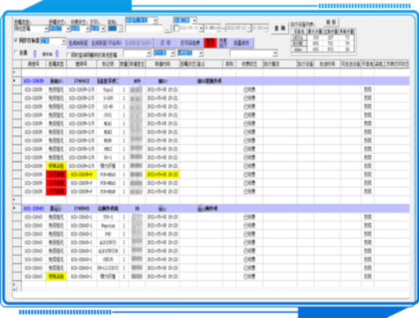Click the 刷新 refresh button above device table
The height and width of the screenshot is (318, 419).
click(x=331, y=21)
